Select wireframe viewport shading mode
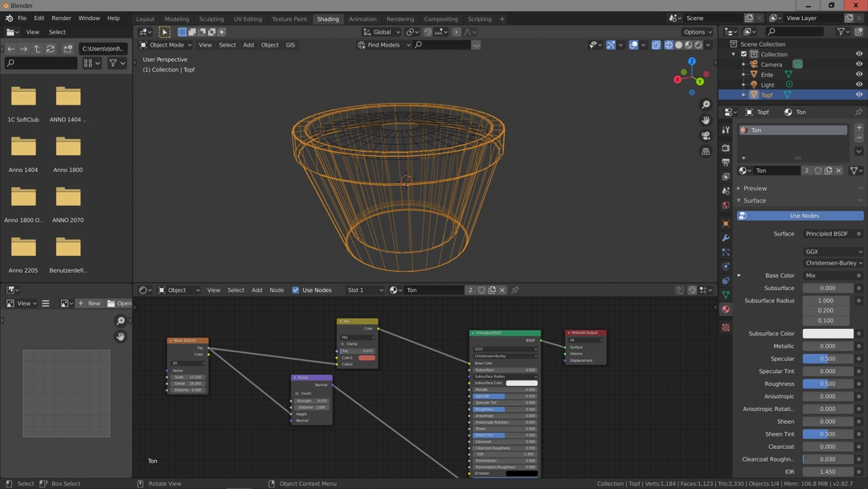Image resolution: width=868 pixels, height=489 pixels. point(669,45)
